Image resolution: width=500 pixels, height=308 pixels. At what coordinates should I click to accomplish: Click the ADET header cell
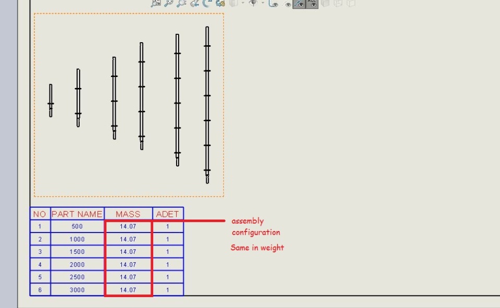click(x=168, y=214)
